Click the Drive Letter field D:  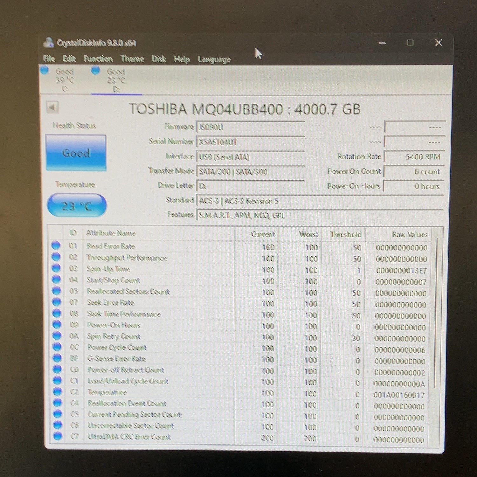pos(251,186)
